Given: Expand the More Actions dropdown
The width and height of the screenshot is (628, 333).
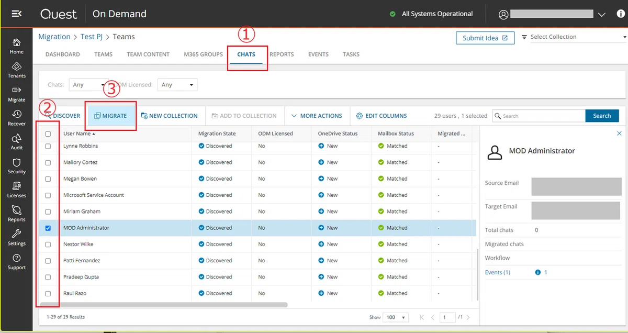Looking at the screenshot, I should point(317,116).
